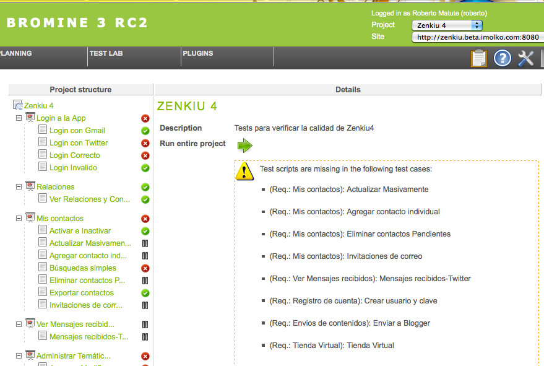Viewport: 544px width, 366px height.
Task: Select Eliminar contactos P... test case
Action: pos(87,281)
